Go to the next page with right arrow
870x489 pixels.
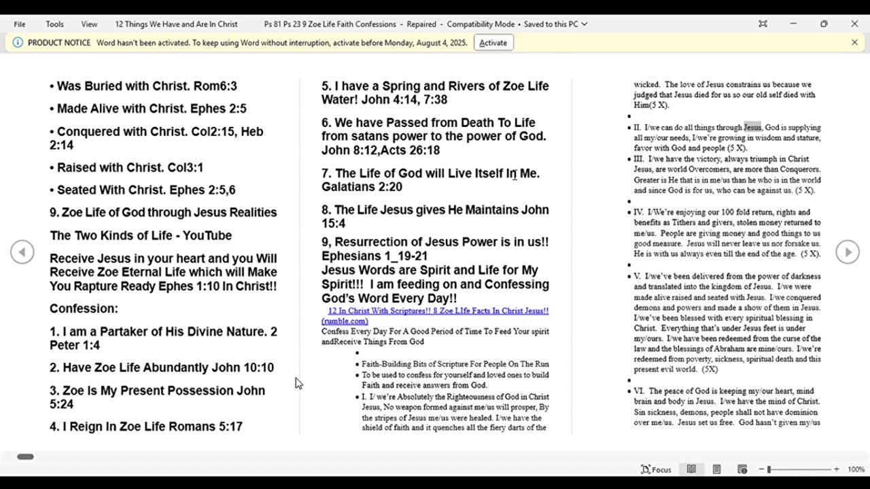[848, 252]
